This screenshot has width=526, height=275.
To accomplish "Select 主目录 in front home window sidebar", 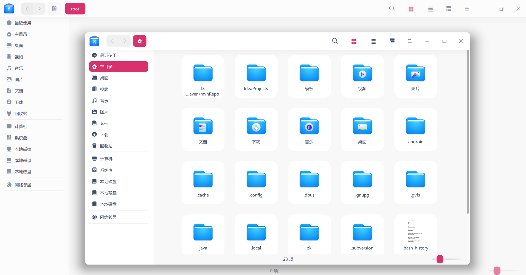I will click(119, 67).
